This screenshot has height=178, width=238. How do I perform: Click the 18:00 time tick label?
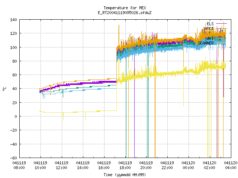click(x=125, y=168)
